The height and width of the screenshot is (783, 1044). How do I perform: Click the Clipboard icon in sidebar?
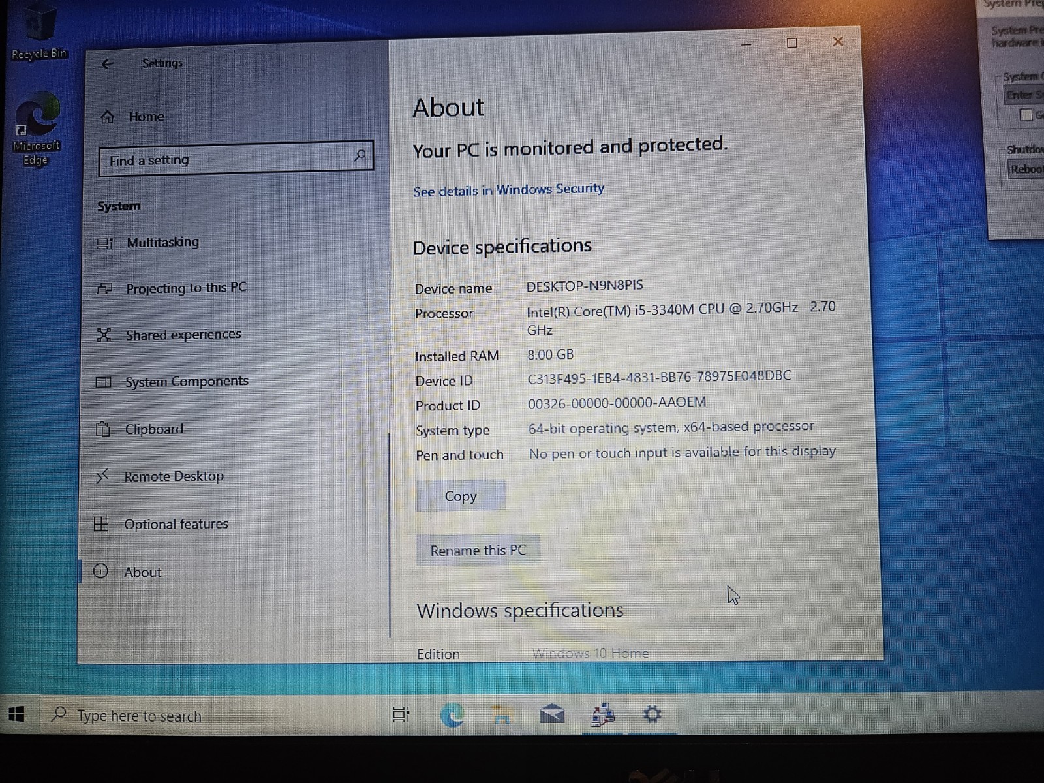[x=102, y=429]
